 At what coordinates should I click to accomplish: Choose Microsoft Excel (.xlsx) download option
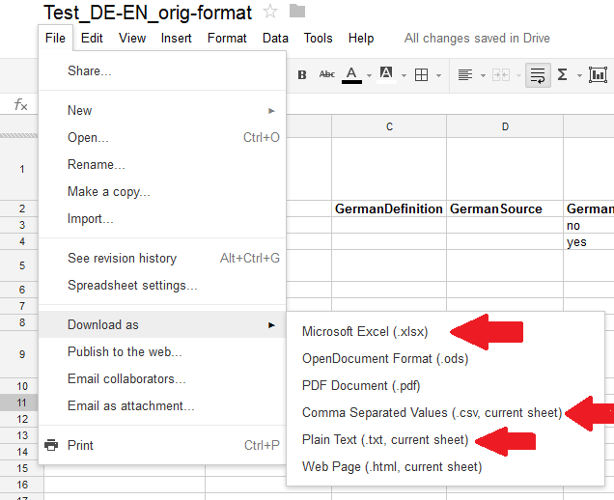coord(364,332)
